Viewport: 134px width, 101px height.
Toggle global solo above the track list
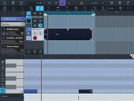click(x=40, y=13)
